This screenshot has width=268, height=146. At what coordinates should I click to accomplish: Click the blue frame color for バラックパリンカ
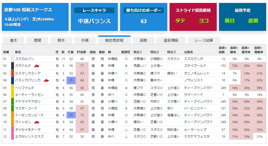pyautogui.click(x=13, y=80)
